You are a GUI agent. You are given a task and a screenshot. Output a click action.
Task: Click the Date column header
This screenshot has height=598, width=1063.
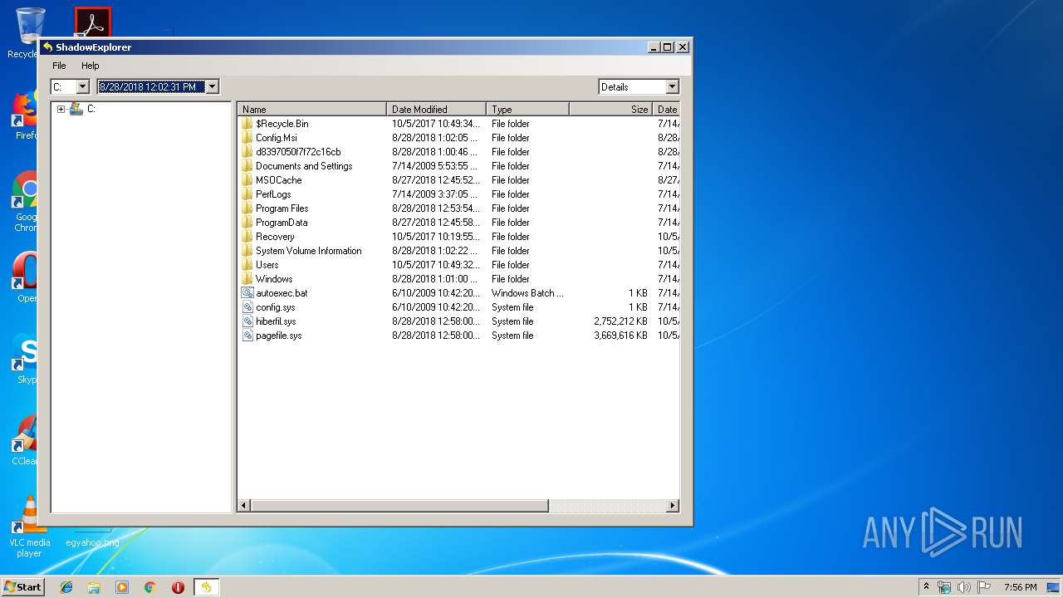pyautogui.click(x=666, y=109)
